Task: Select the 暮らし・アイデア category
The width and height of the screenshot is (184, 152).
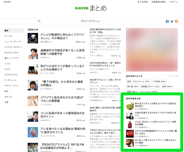Action: pos(12,58)
